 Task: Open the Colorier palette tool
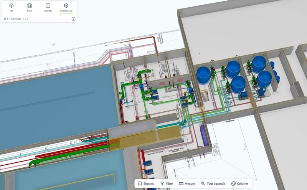pos(239,184)
